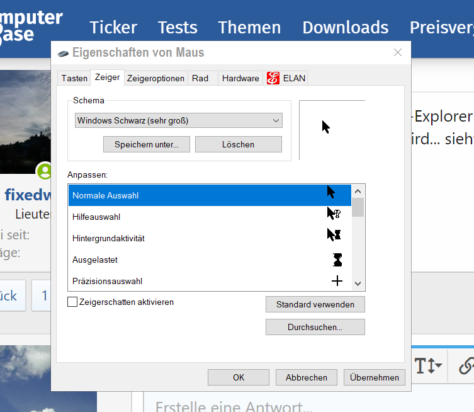The width and height of the screenshot is (474, 412).
Task: Select the Ausgelastet pointer entry
Action: point(210,260)
